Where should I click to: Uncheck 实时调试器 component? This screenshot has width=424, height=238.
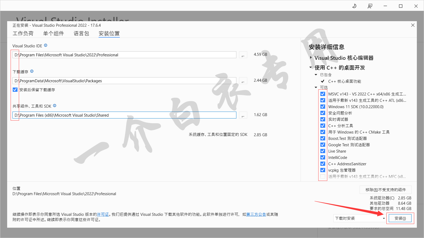click(x=323, y=119)
